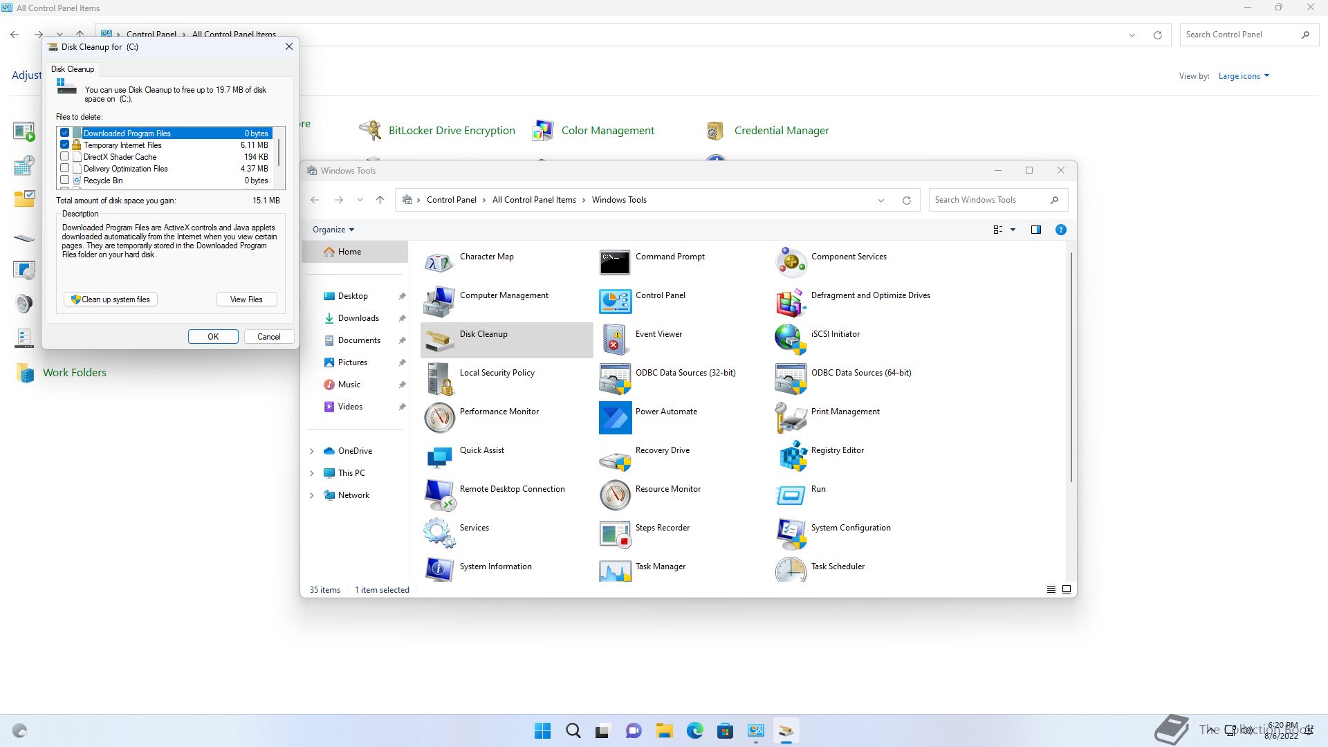Uncheck Temporary Internet Files checkbox
The image size is (1328, 747).
click(65, 145)
